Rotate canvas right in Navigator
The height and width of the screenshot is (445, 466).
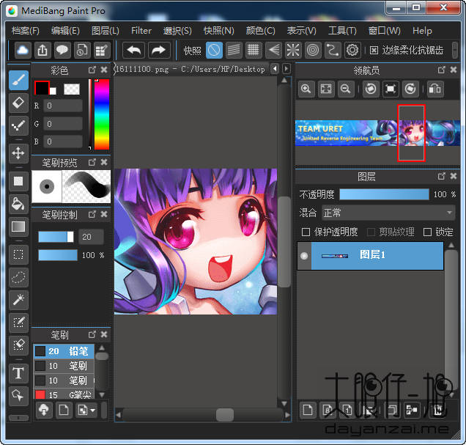[410, 89]
